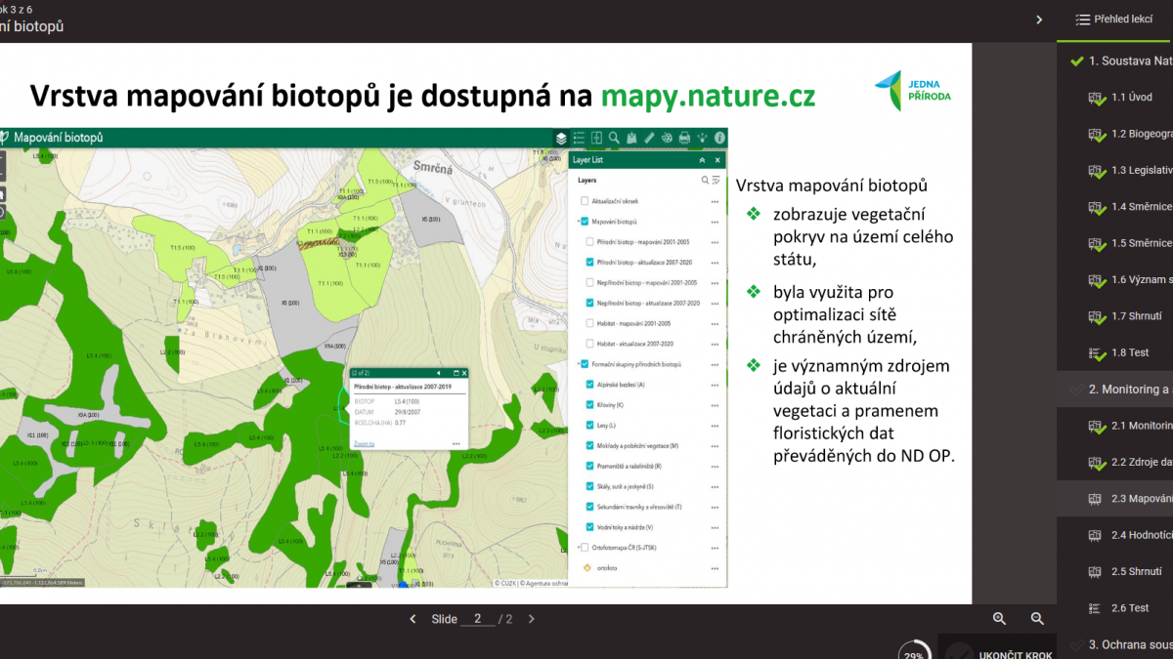
Task: Uncheck Přírodní biotop - aktualizace 2007-2020 layer
Action: click(x=590, y=263)
